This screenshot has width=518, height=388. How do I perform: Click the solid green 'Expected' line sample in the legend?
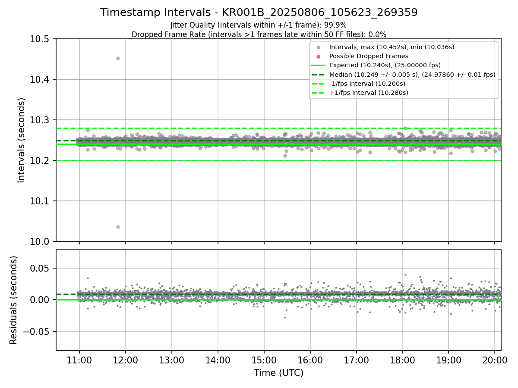point(318,66)
